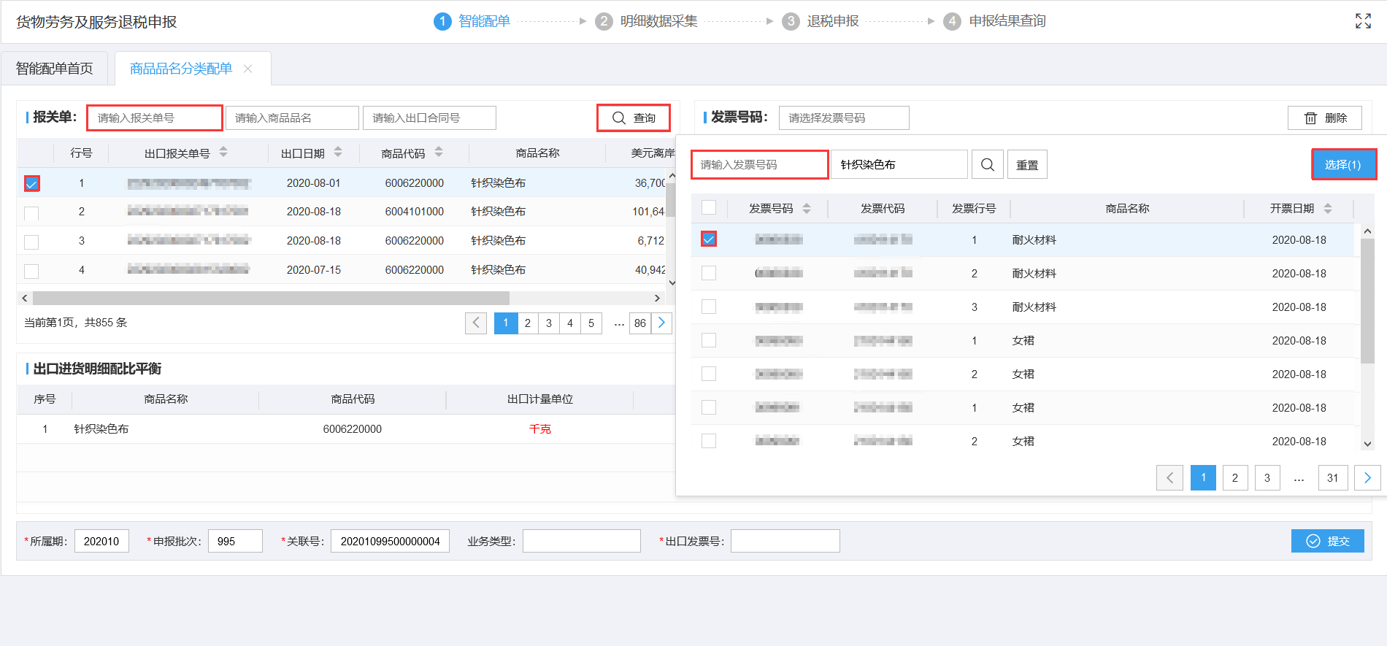This screenshot has width=1387, height=646.
Task: Close the 商品品名分类配单 tab
Action: (x=248, y=69)
